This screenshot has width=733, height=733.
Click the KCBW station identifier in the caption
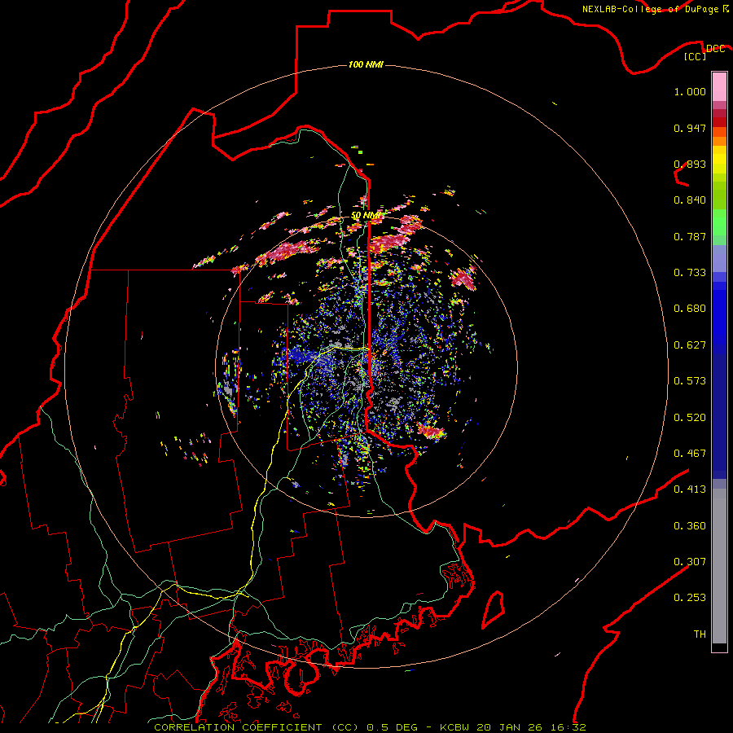pyautogui.click(x=456, y=727)
